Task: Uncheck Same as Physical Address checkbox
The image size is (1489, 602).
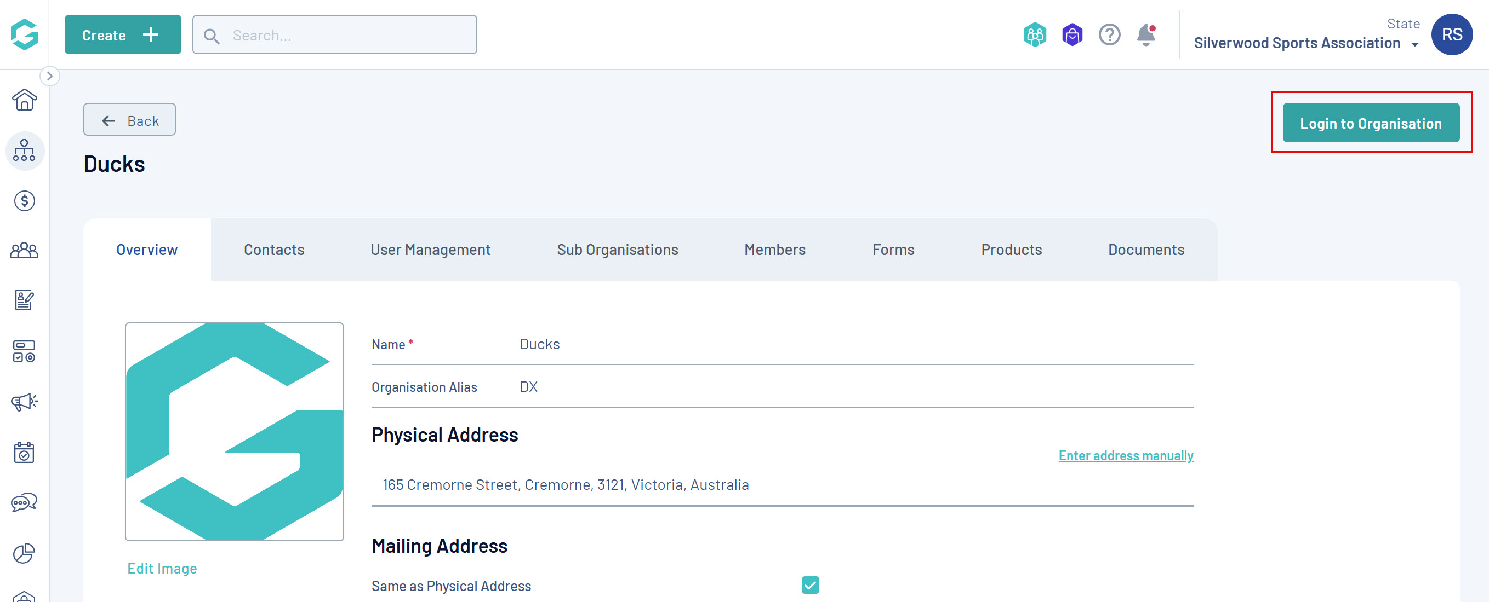Action: [810, 584]
